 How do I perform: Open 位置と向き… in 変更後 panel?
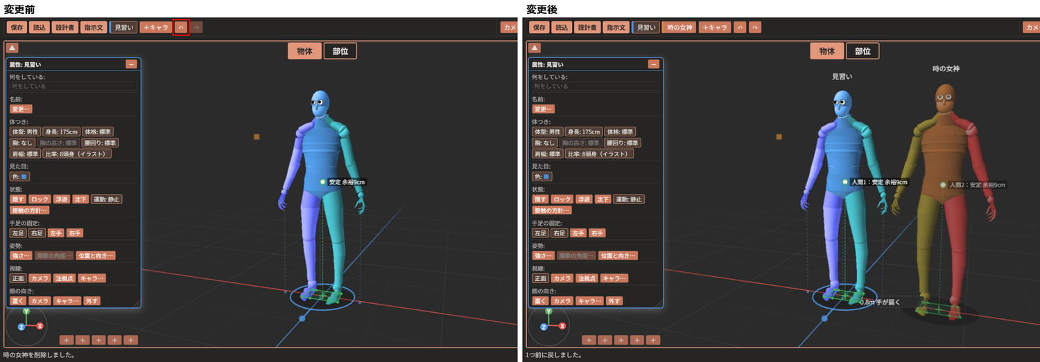tap(618, 255)
